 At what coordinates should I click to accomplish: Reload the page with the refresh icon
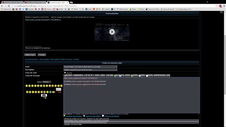(9, 6)
